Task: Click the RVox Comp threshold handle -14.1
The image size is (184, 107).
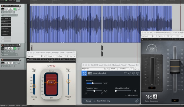Action: [x=51, y=82]
